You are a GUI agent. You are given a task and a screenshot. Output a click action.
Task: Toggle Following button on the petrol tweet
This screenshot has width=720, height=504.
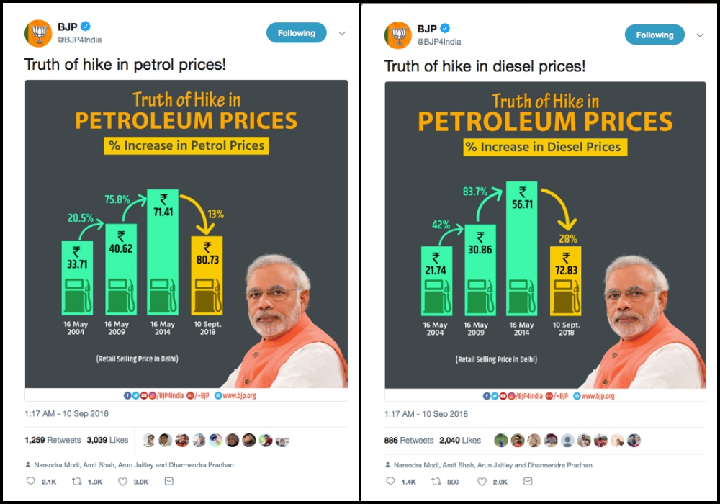(x=296, y=33)
